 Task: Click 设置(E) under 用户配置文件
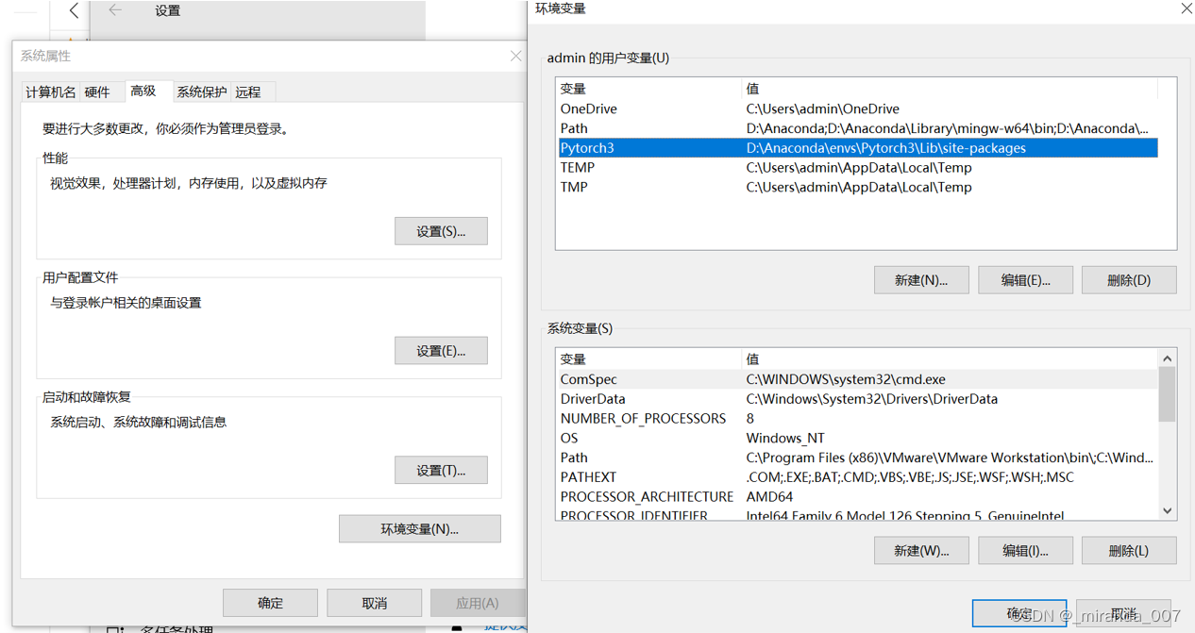pyautogui.click(x=441, y=350)
